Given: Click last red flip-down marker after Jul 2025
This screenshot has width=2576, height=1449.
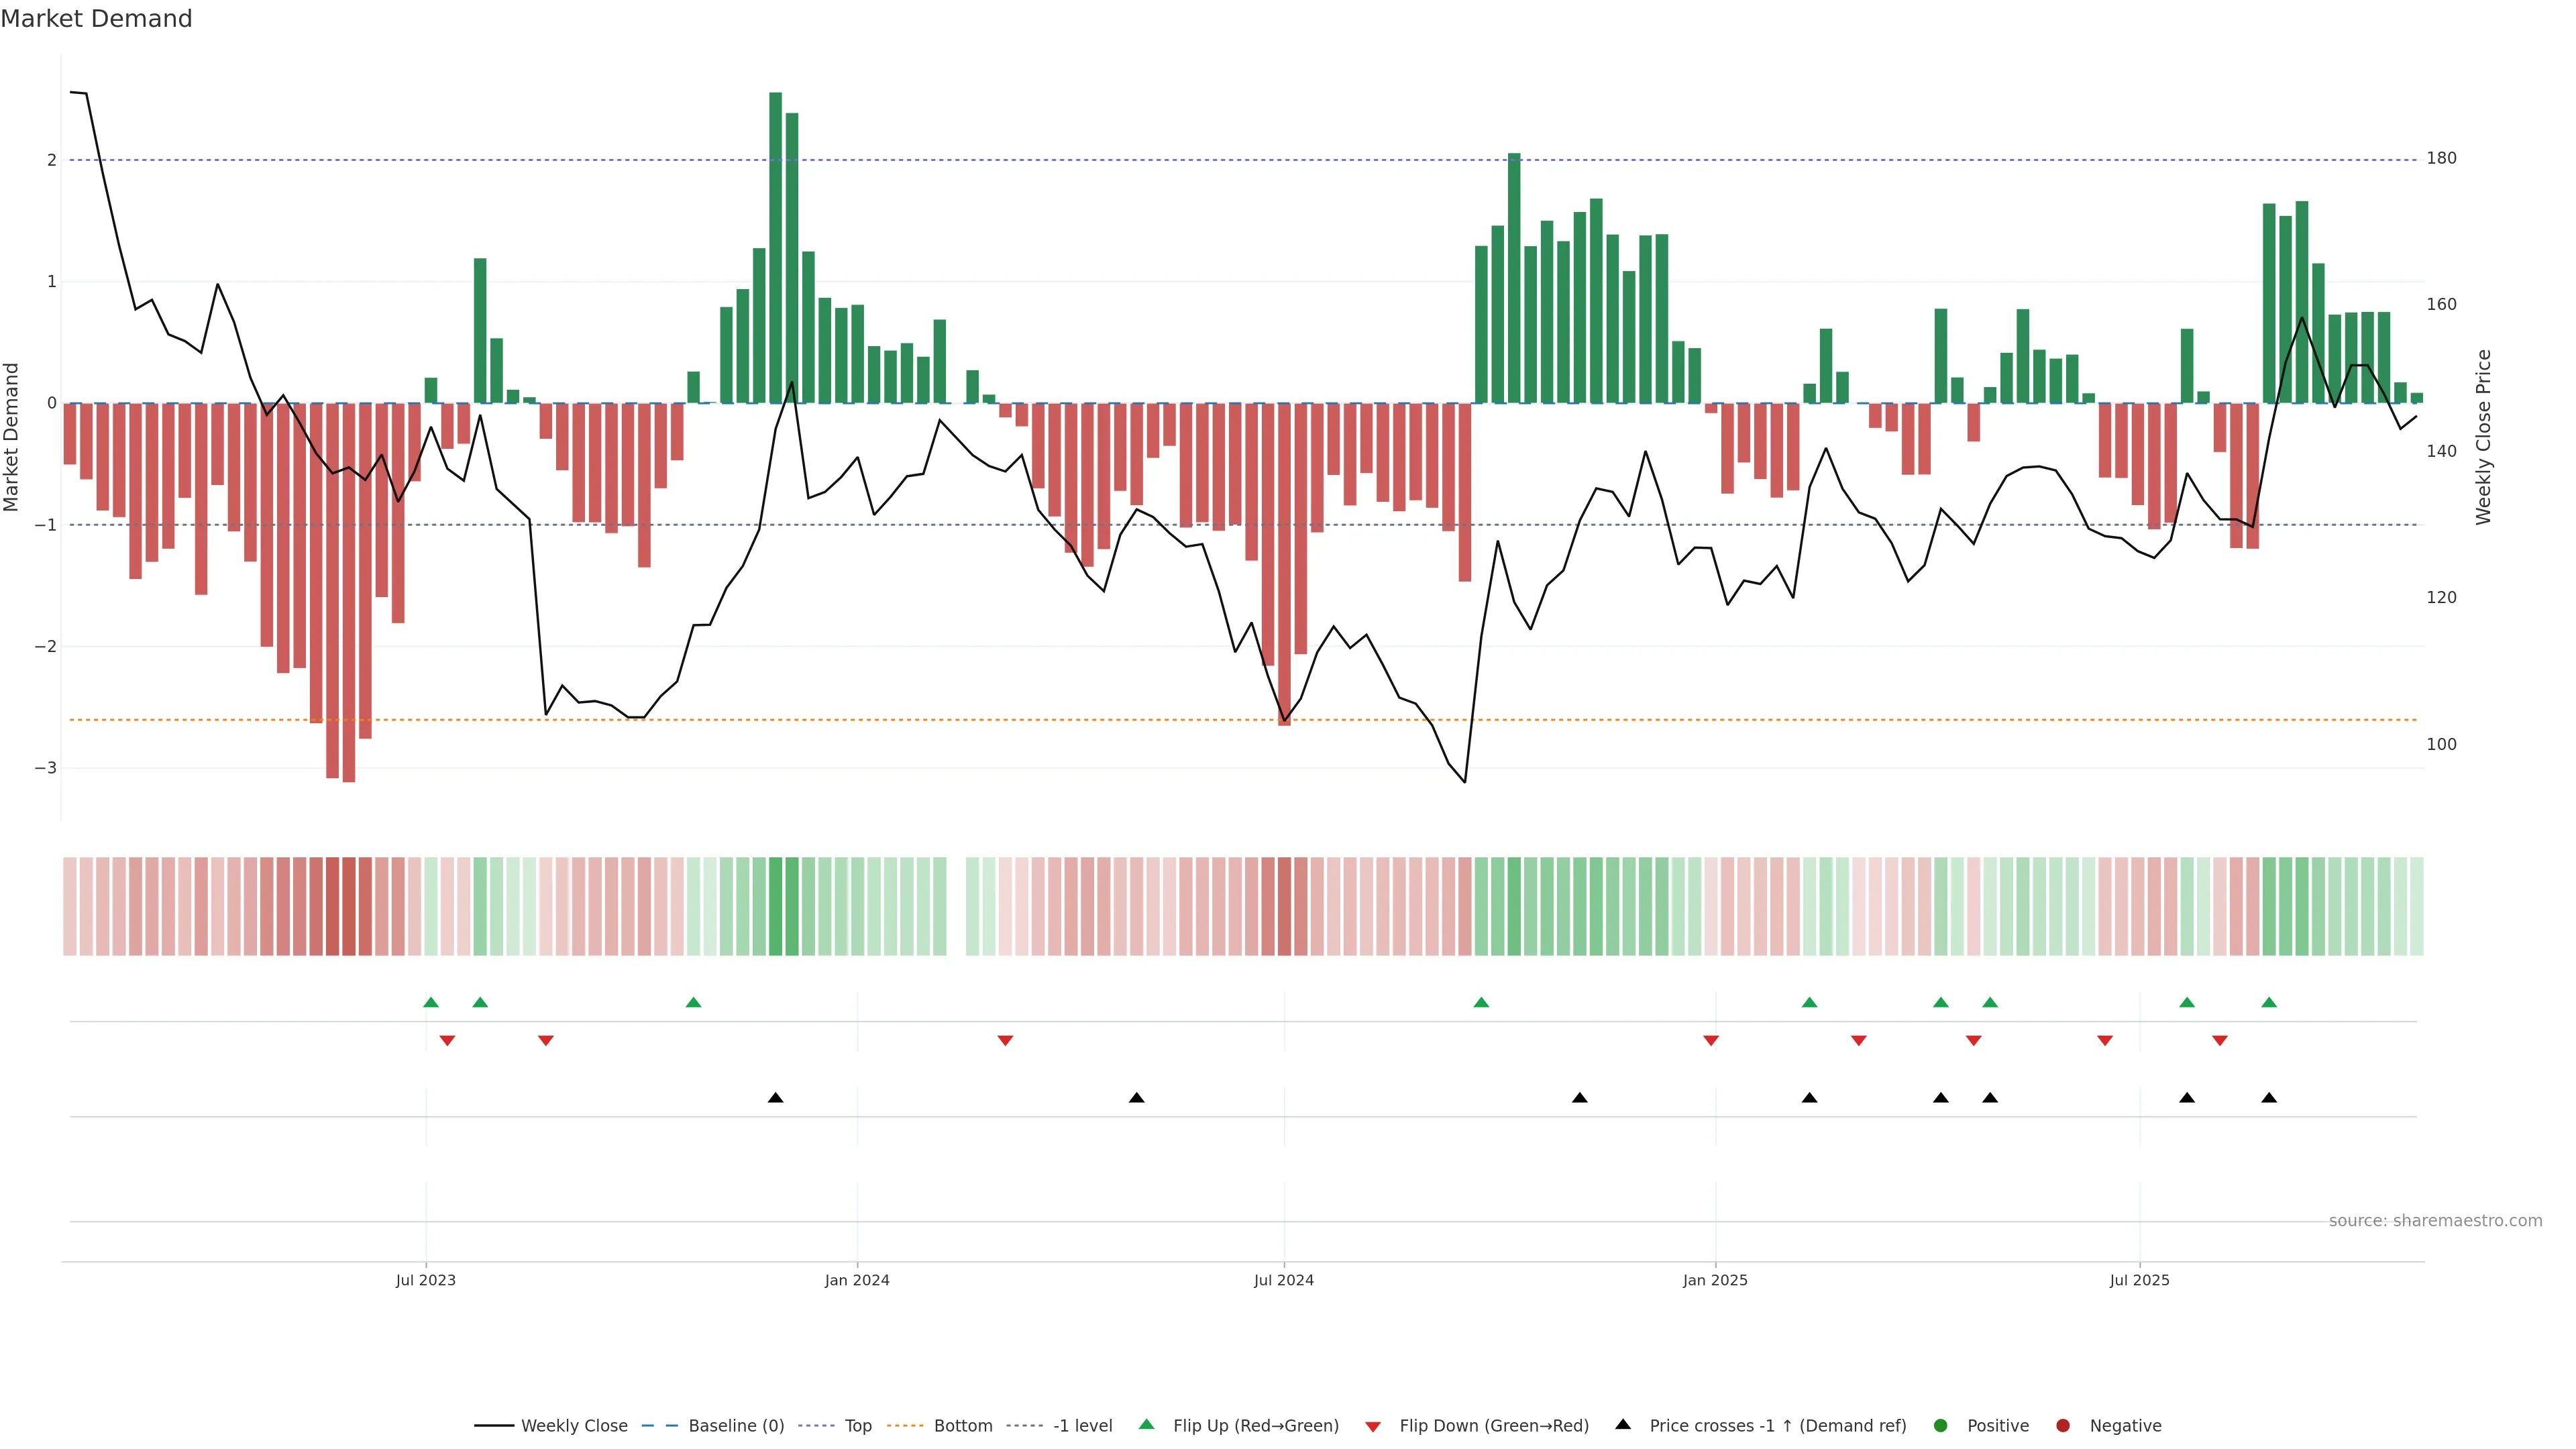Looking at the screenshot, I should coord(2219,1041).
